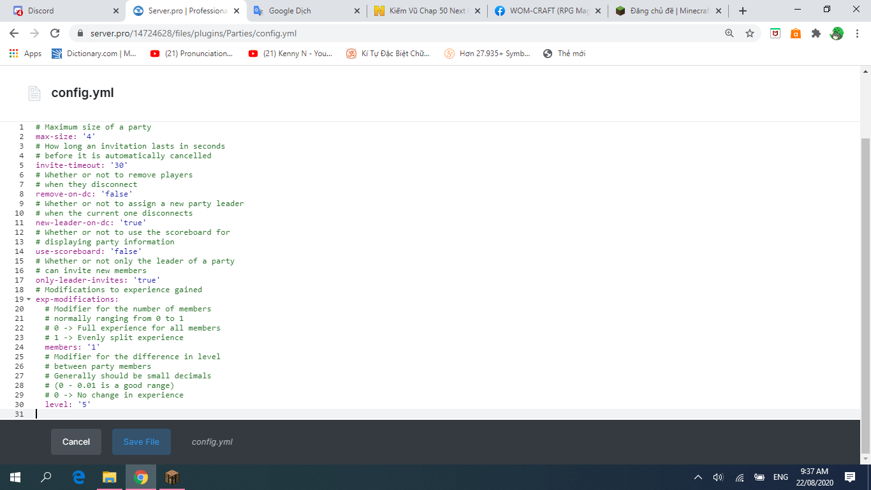Click the "use-scoreboard: 'false'" line

click(x=89, y=251)
